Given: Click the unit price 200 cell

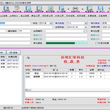Looking at the screenshot, I should coord(81,73).
